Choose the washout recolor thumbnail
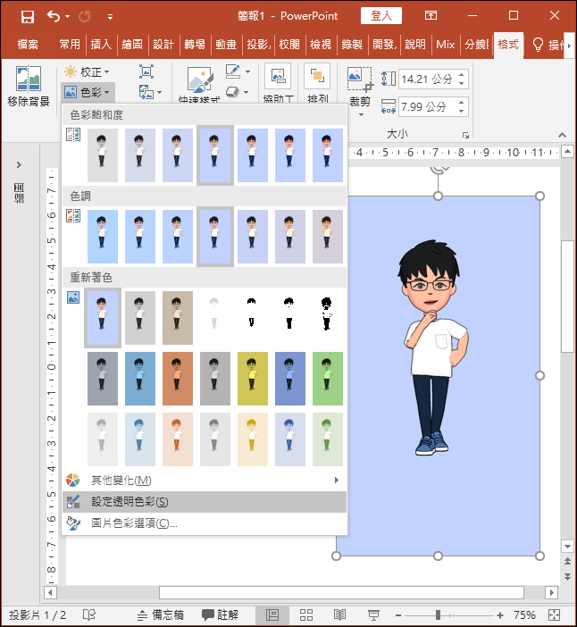577x627 pixels. pos(214,318)
